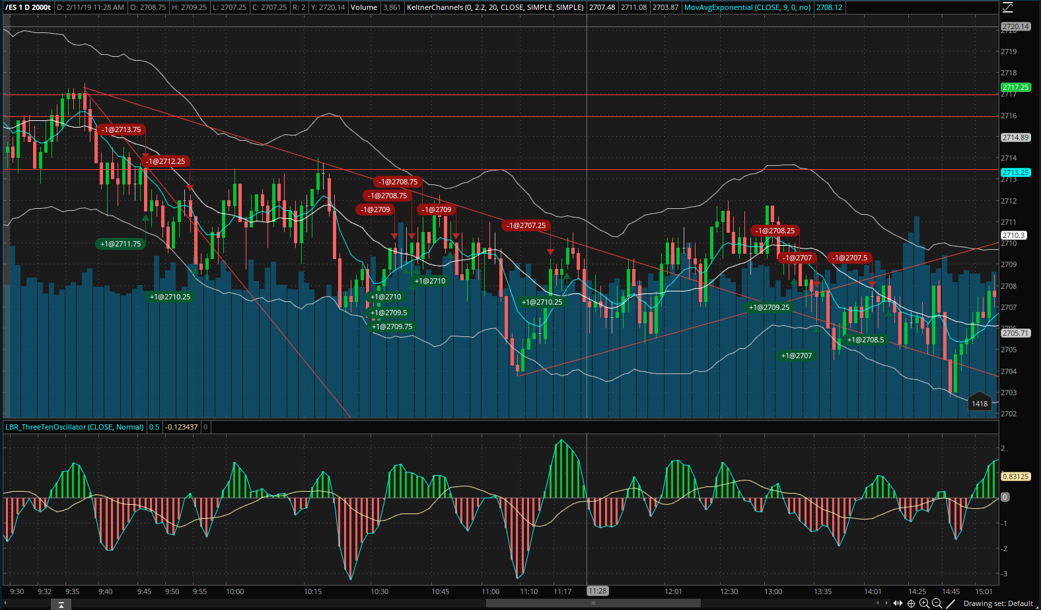Click the 2714.89 price axis label
Viewport: 1041px width, 610px height.
(x=1015, y=137)
